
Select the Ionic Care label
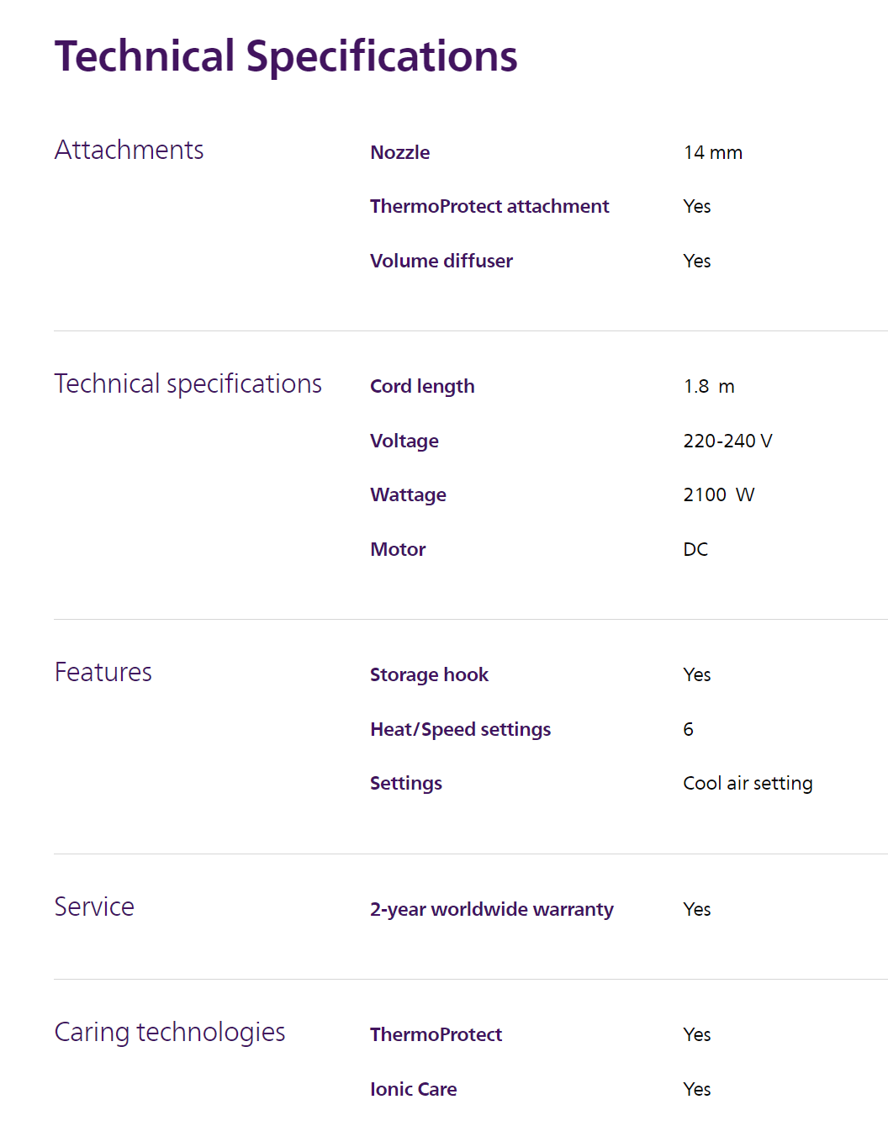413,1089
